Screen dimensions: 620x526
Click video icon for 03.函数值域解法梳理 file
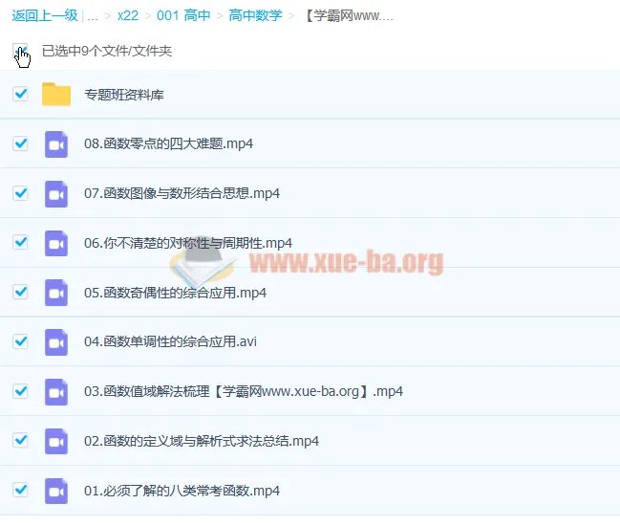[56, 392]
